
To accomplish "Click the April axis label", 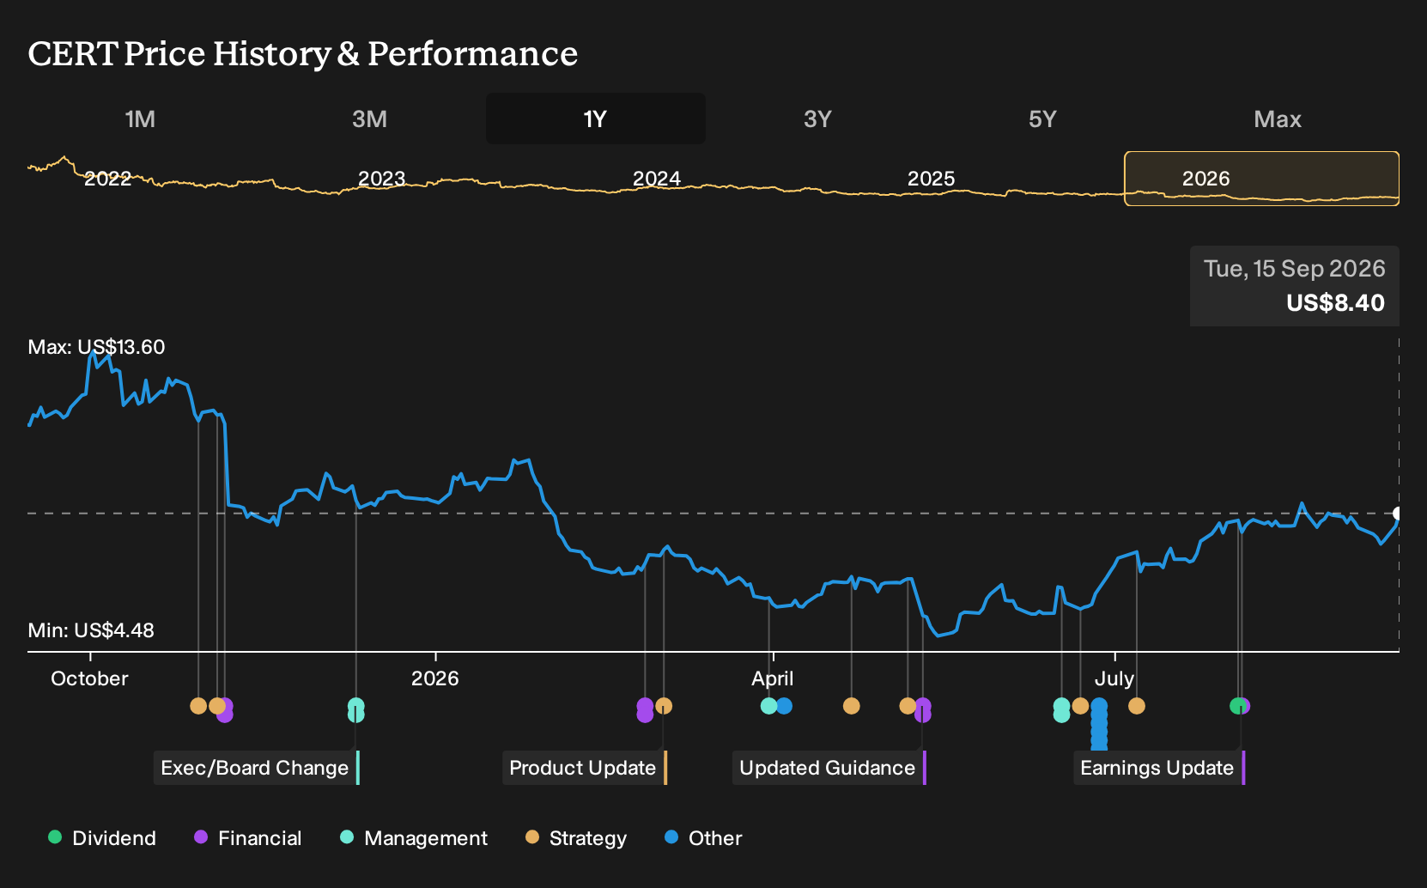I will pyautogui.click(x=773, y=678).
